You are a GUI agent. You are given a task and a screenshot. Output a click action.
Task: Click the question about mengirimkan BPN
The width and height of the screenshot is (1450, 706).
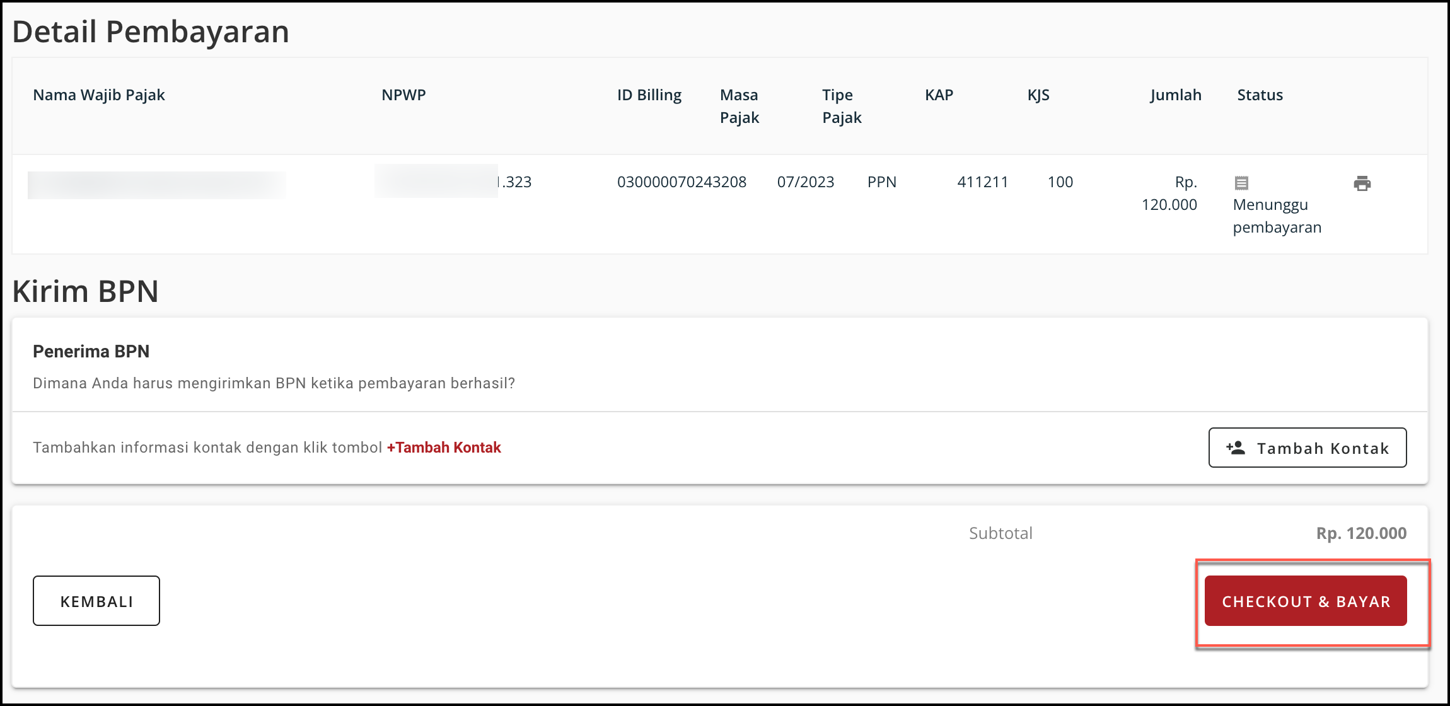pos(274,383)
